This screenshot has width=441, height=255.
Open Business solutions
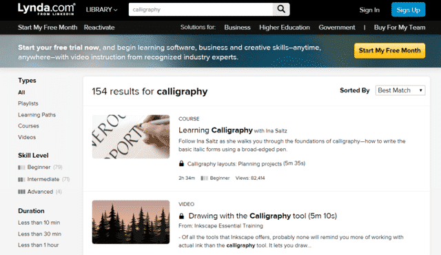pos(237,28)
